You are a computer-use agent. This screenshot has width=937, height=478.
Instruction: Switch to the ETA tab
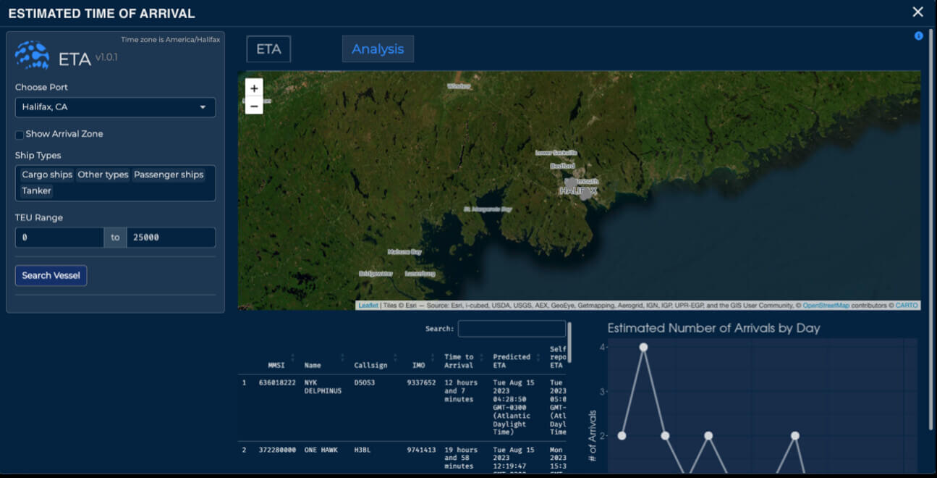[268, 49]
